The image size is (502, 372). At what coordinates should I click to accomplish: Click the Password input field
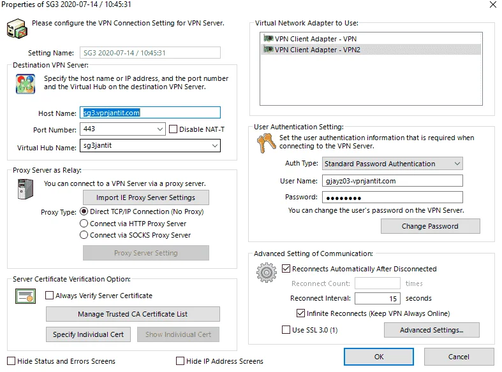coord(392,197)
